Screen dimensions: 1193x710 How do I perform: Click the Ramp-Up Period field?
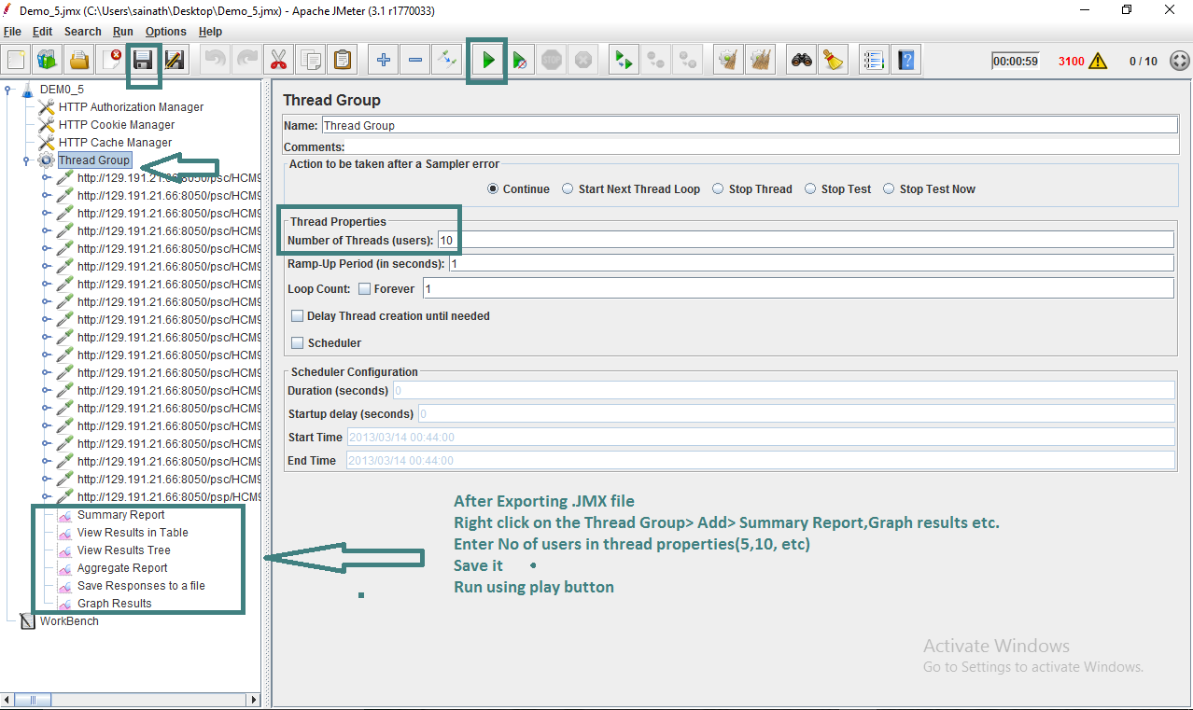coord(811,264)
